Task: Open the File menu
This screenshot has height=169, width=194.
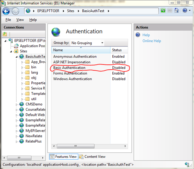Action: (x=8, y=20)
